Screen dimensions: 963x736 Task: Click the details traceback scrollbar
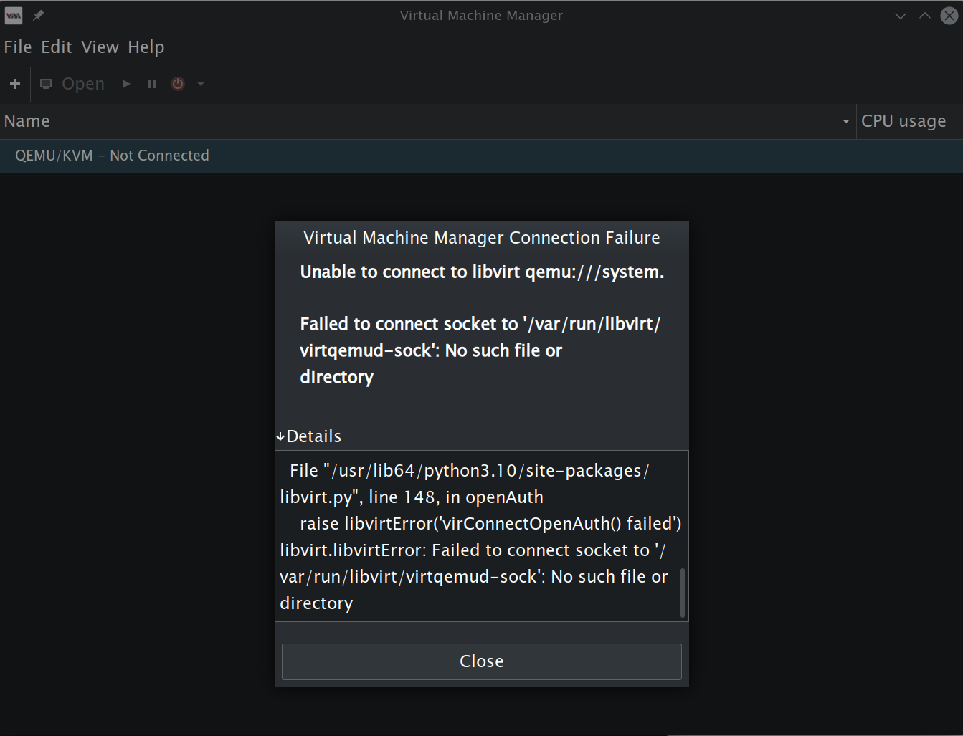pos(682,593)
